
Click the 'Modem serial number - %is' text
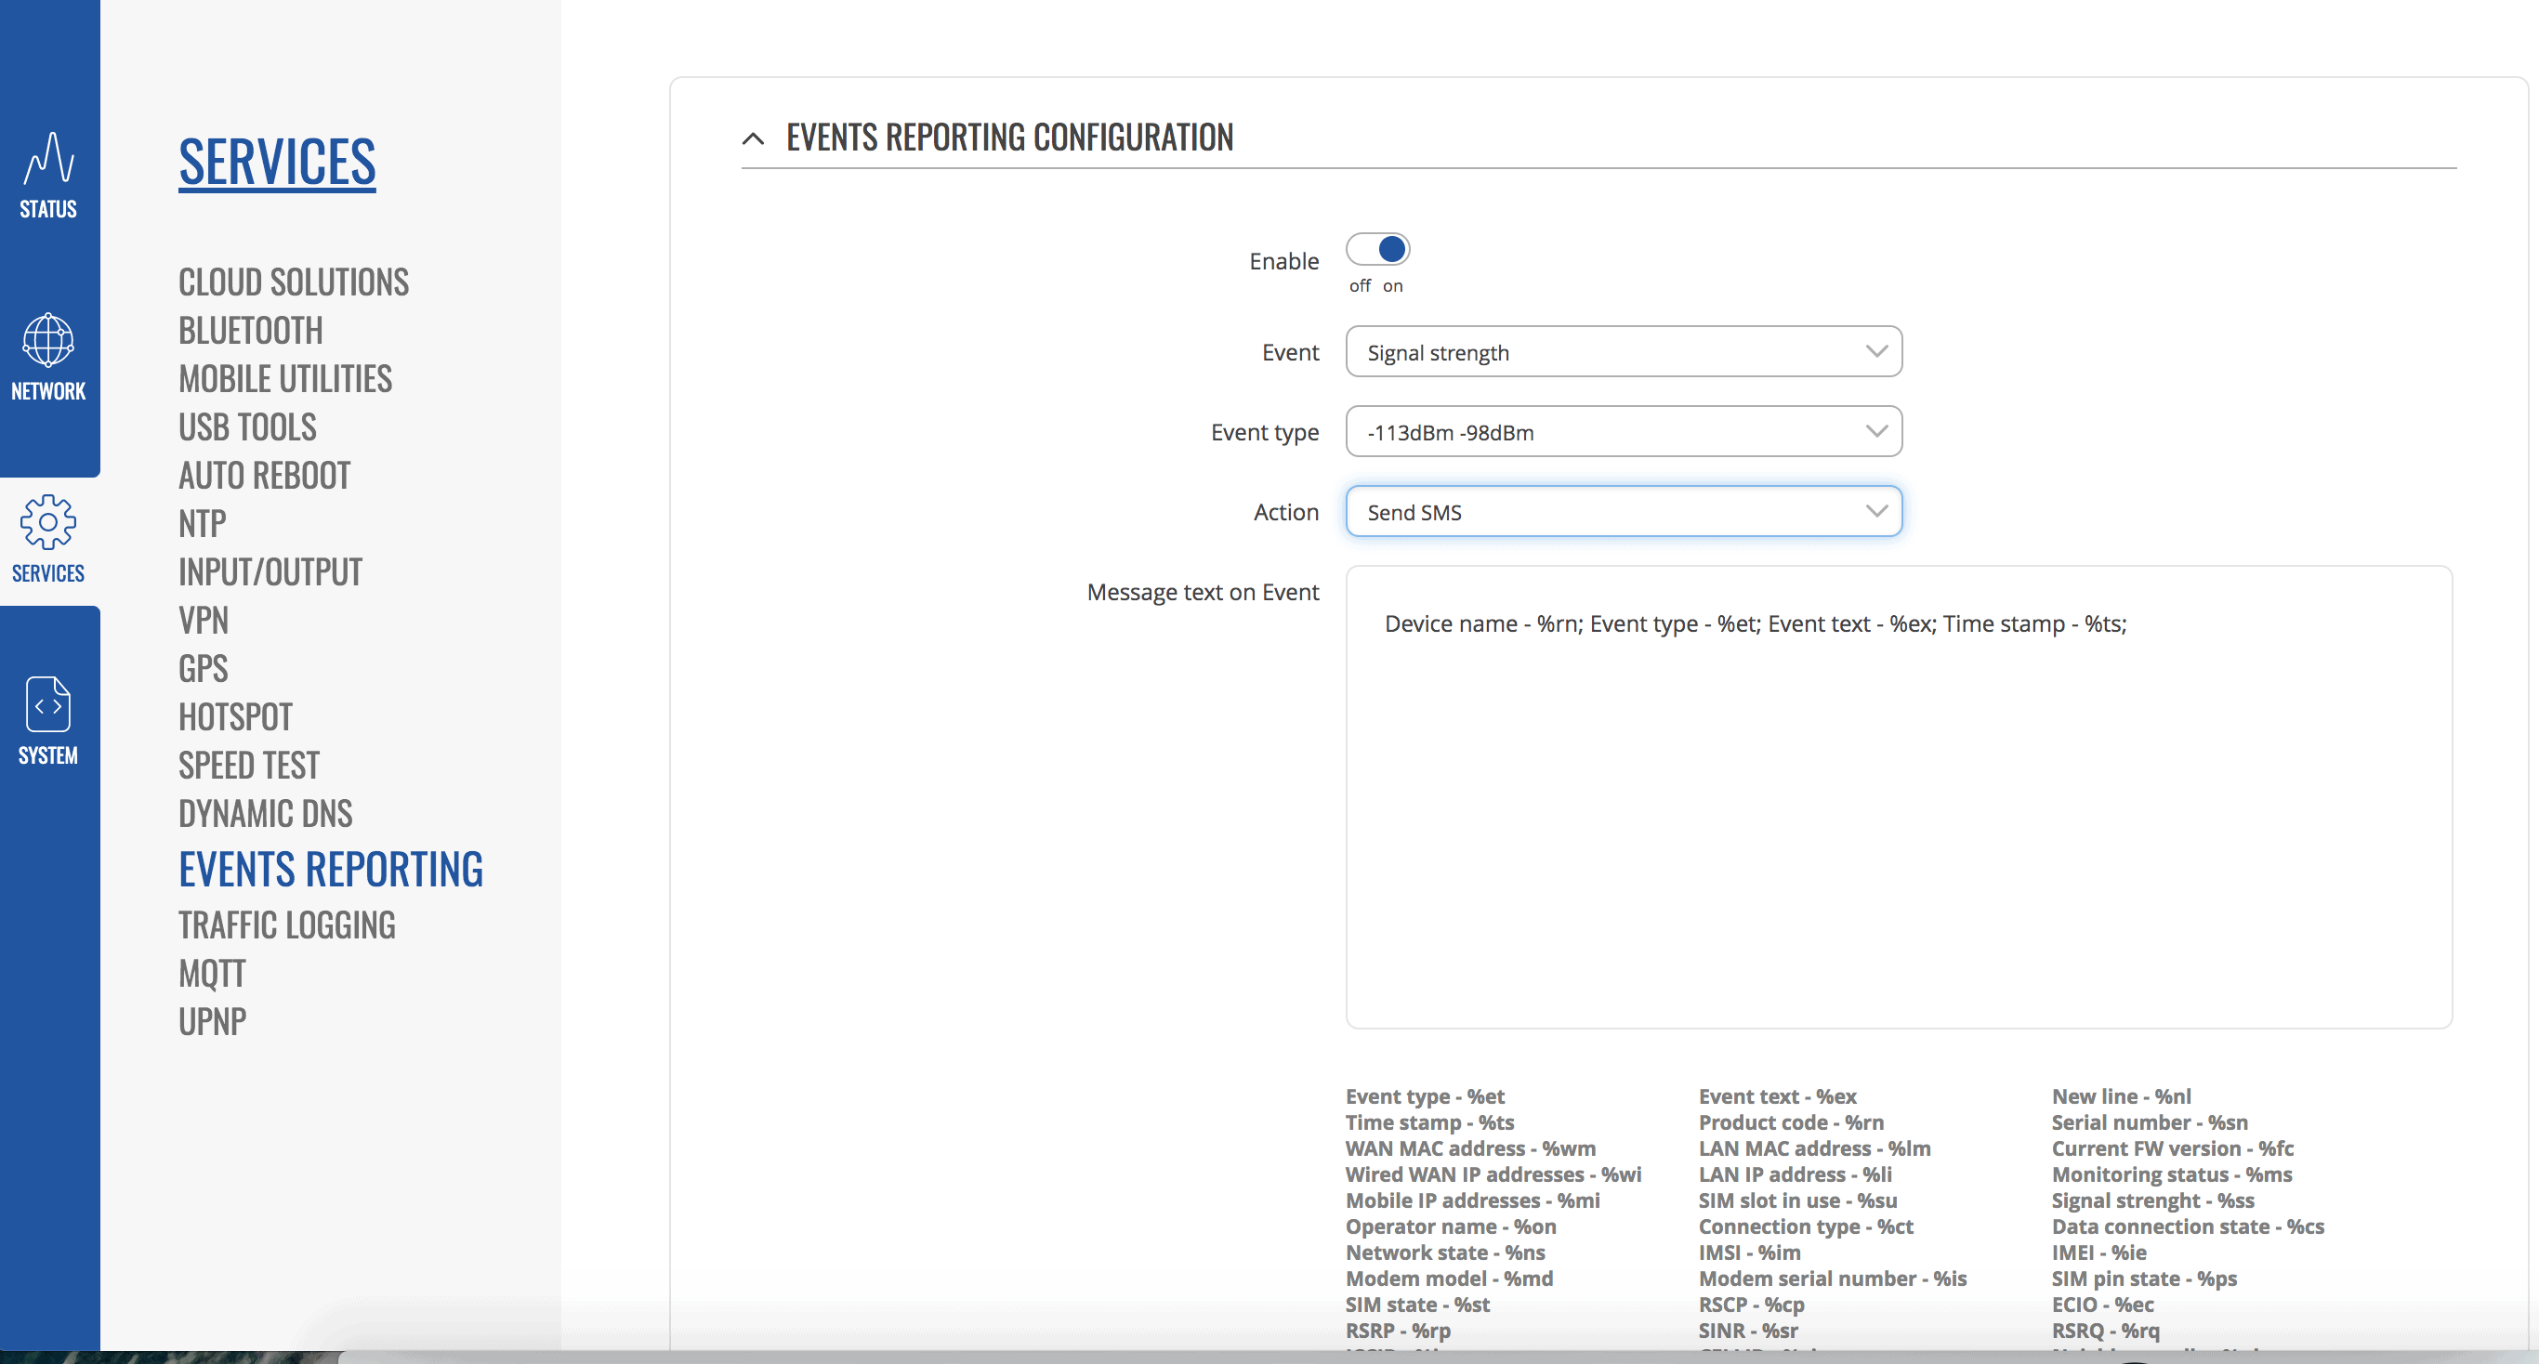coord(1833,1279)
